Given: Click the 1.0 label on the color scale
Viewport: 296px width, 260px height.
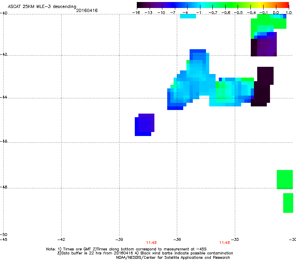Looking at the screenshot, I should 289,13.
